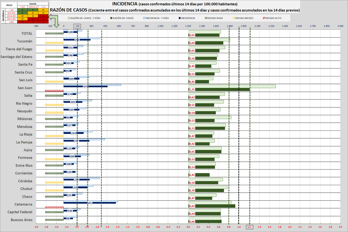
Task: Click the RAZÓN DE CASOS subtitle line
Action: click(x=175, y=10)
